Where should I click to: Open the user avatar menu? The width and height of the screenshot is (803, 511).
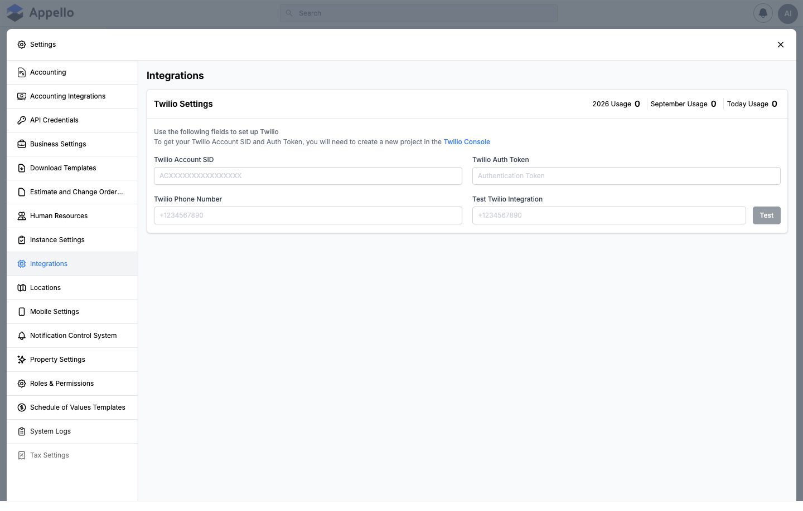788,13
